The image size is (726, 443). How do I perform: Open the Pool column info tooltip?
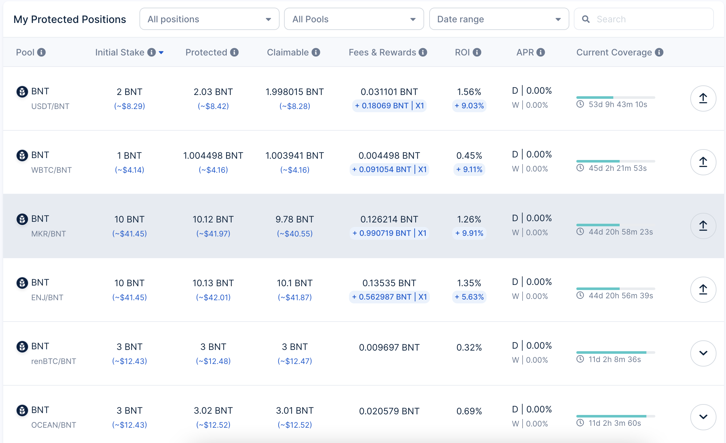click(41, 52)
